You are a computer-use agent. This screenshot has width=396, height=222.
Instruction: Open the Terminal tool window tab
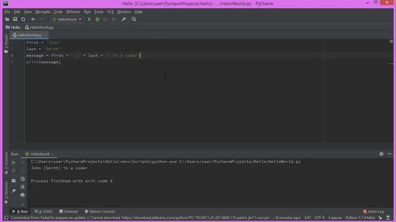(69, 212)
